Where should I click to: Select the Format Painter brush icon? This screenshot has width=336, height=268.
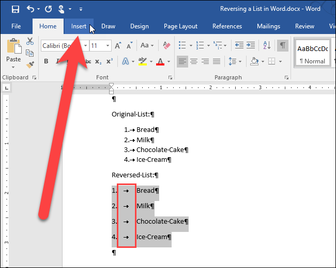coord(30,64)
